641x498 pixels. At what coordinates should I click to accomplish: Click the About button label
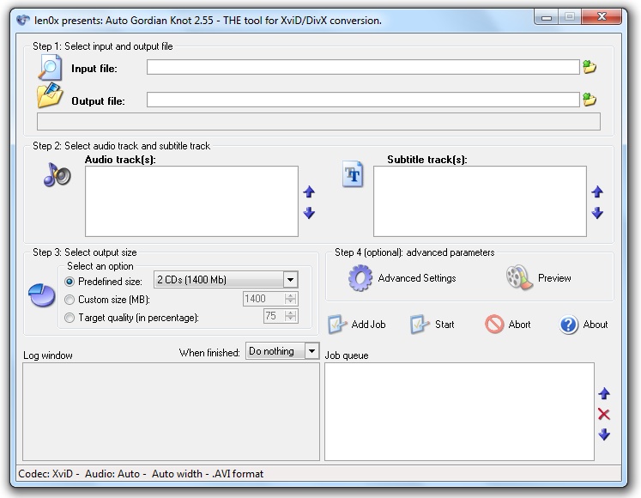coord(596,325)
